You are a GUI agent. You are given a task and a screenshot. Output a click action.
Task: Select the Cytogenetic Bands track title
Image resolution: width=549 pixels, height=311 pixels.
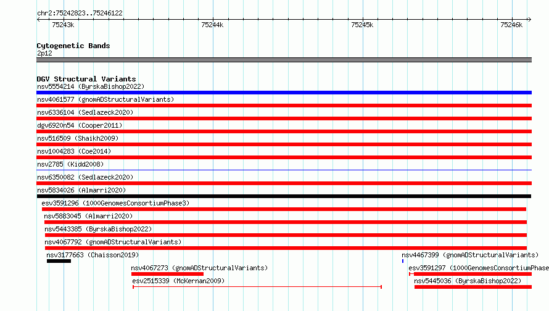pyautogui.click(x=73, y=46)
